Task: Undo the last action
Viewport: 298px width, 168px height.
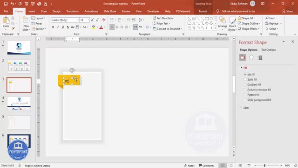Action: (x=12, y=4)
